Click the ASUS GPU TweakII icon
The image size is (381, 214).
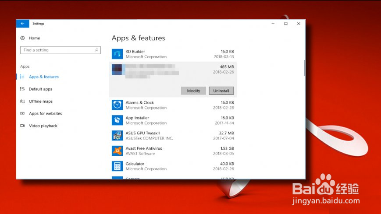tap(117, 135)
